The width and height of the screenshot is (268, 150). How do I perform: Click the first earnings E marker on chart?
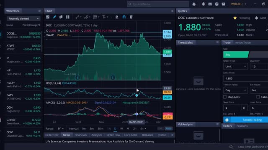(77, 78)
